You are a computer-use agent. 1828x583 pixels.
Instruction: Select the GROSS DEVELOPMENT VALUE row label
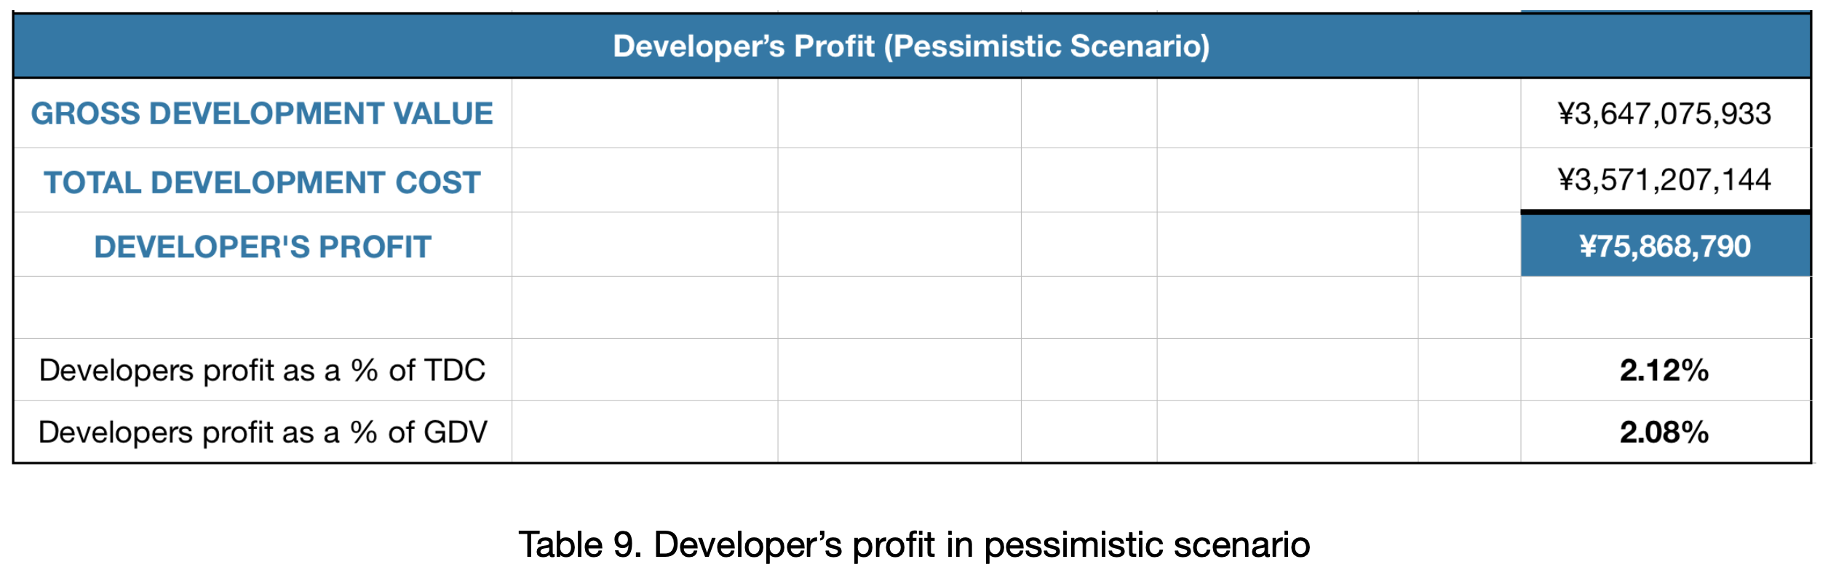[262, 113]
